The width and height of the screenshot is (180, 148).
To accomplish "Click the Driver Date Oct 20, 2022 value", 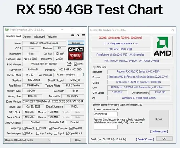I will point(33,106).
